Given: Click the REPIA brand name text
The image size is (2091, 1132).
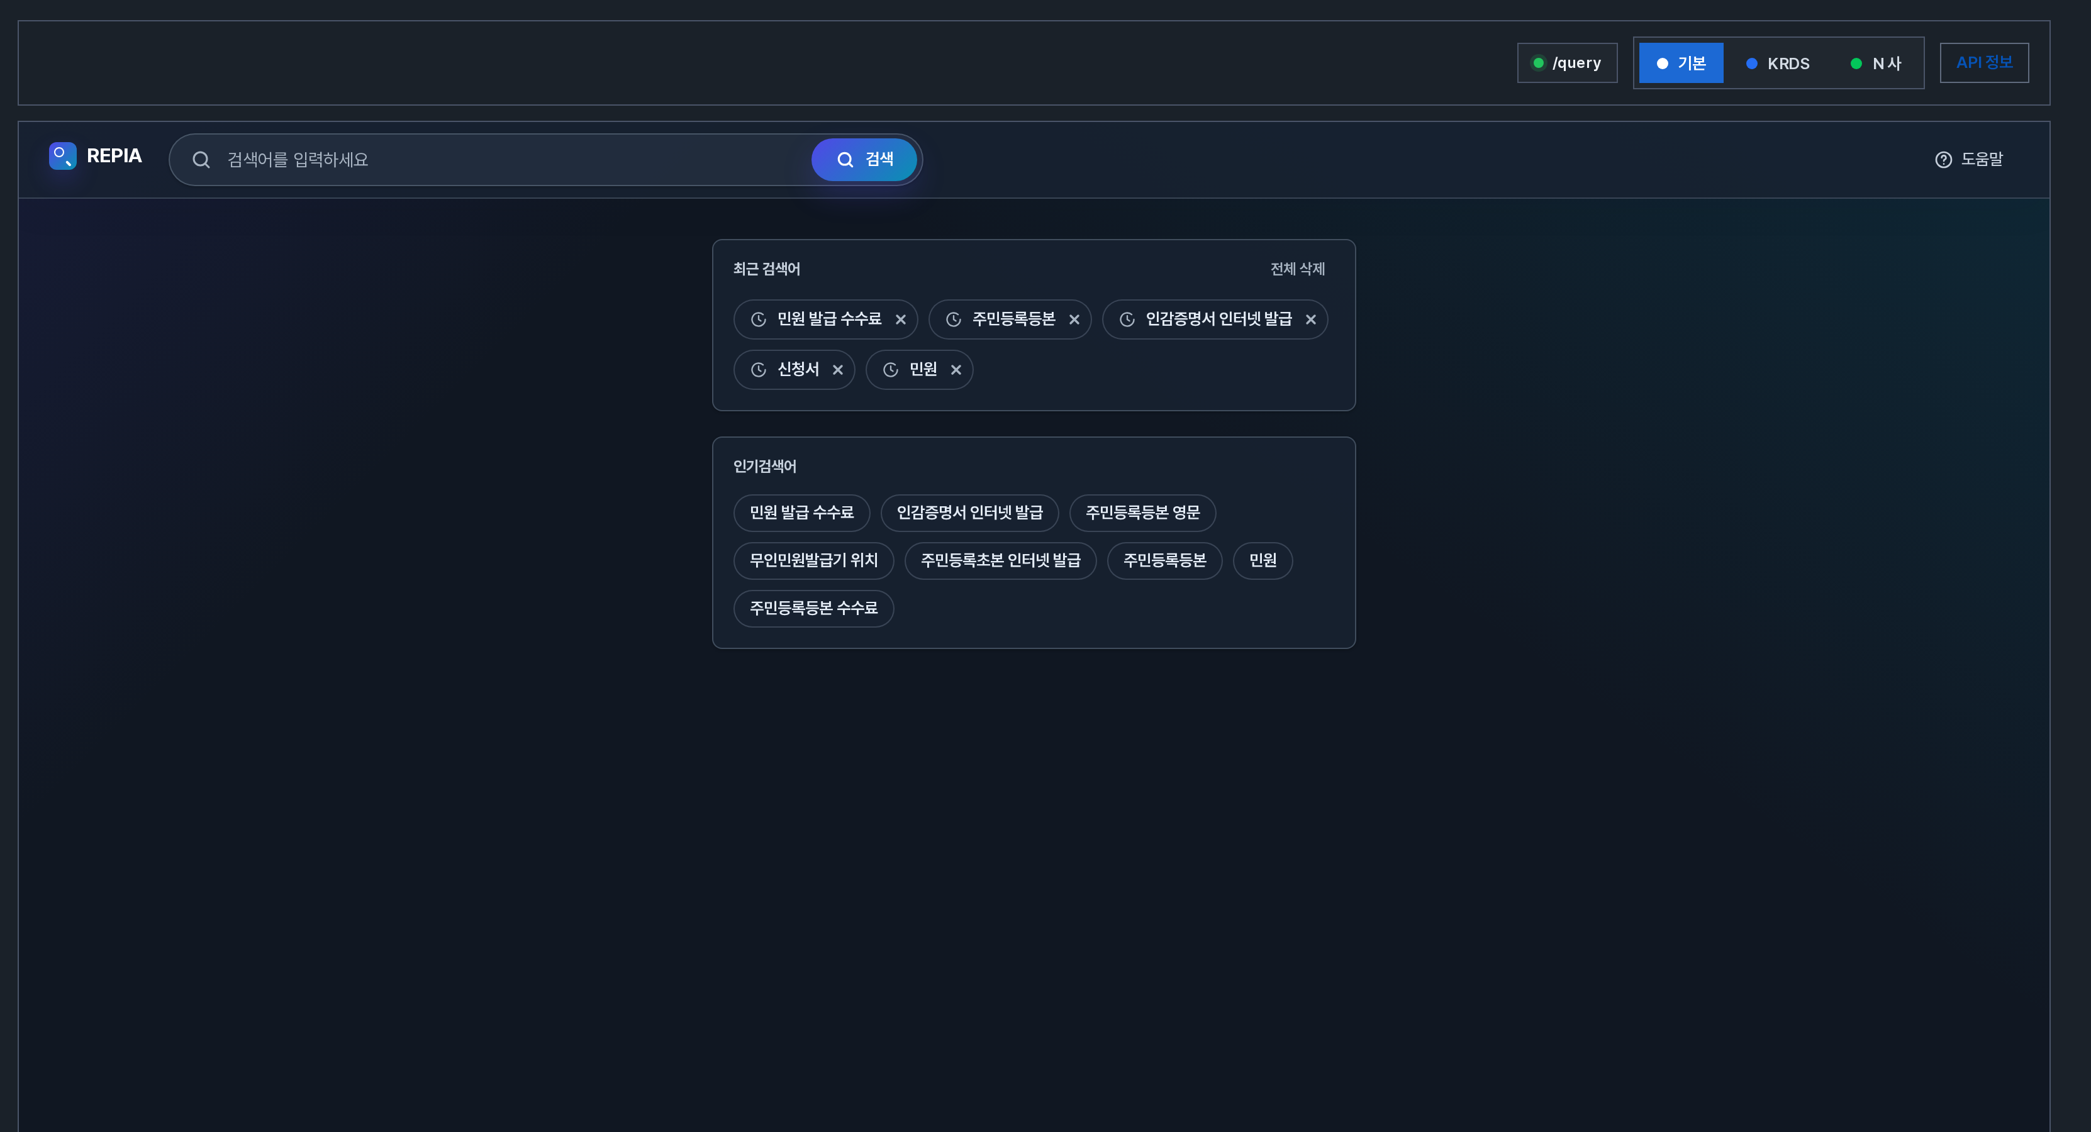Looking at the screenshot, I should (x=114, y=156).
